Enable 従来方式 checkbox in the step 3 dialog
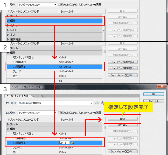168x155 pixels. click(60, 113)
